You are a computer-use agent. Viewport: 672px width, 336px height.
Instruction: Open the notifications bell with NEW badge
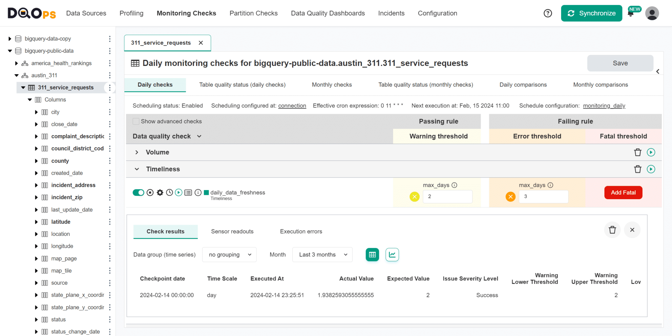pyautogui.click(x=631, y=13)
